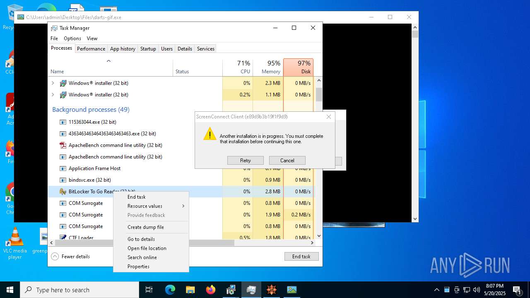Open Properties from context menu
This screenshot has width=530, height=298.
[x=151, y=267]
